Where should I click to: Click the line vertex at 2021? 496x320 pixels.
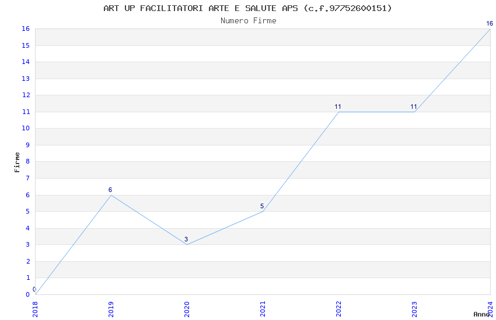coord(263,212)
